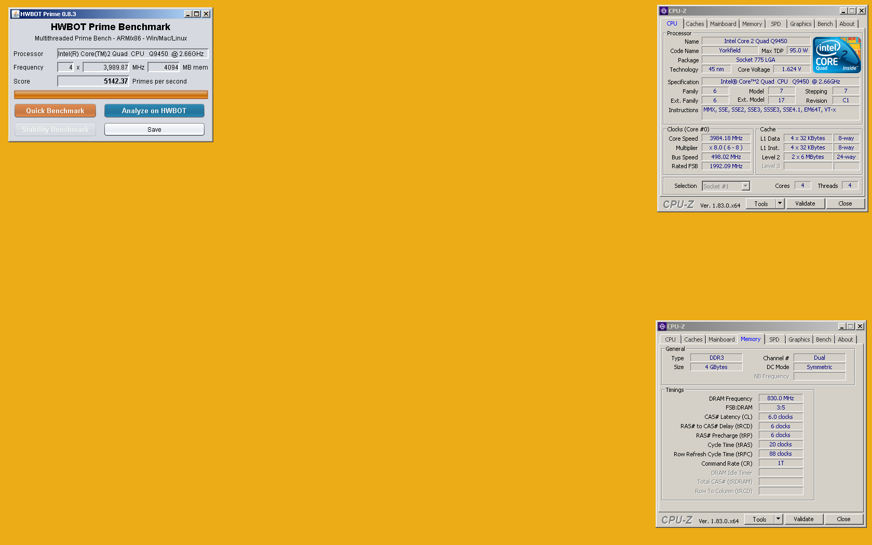Click the Package value Socket 775 LGA
This screenshot has height=545, width=872.
756,60
